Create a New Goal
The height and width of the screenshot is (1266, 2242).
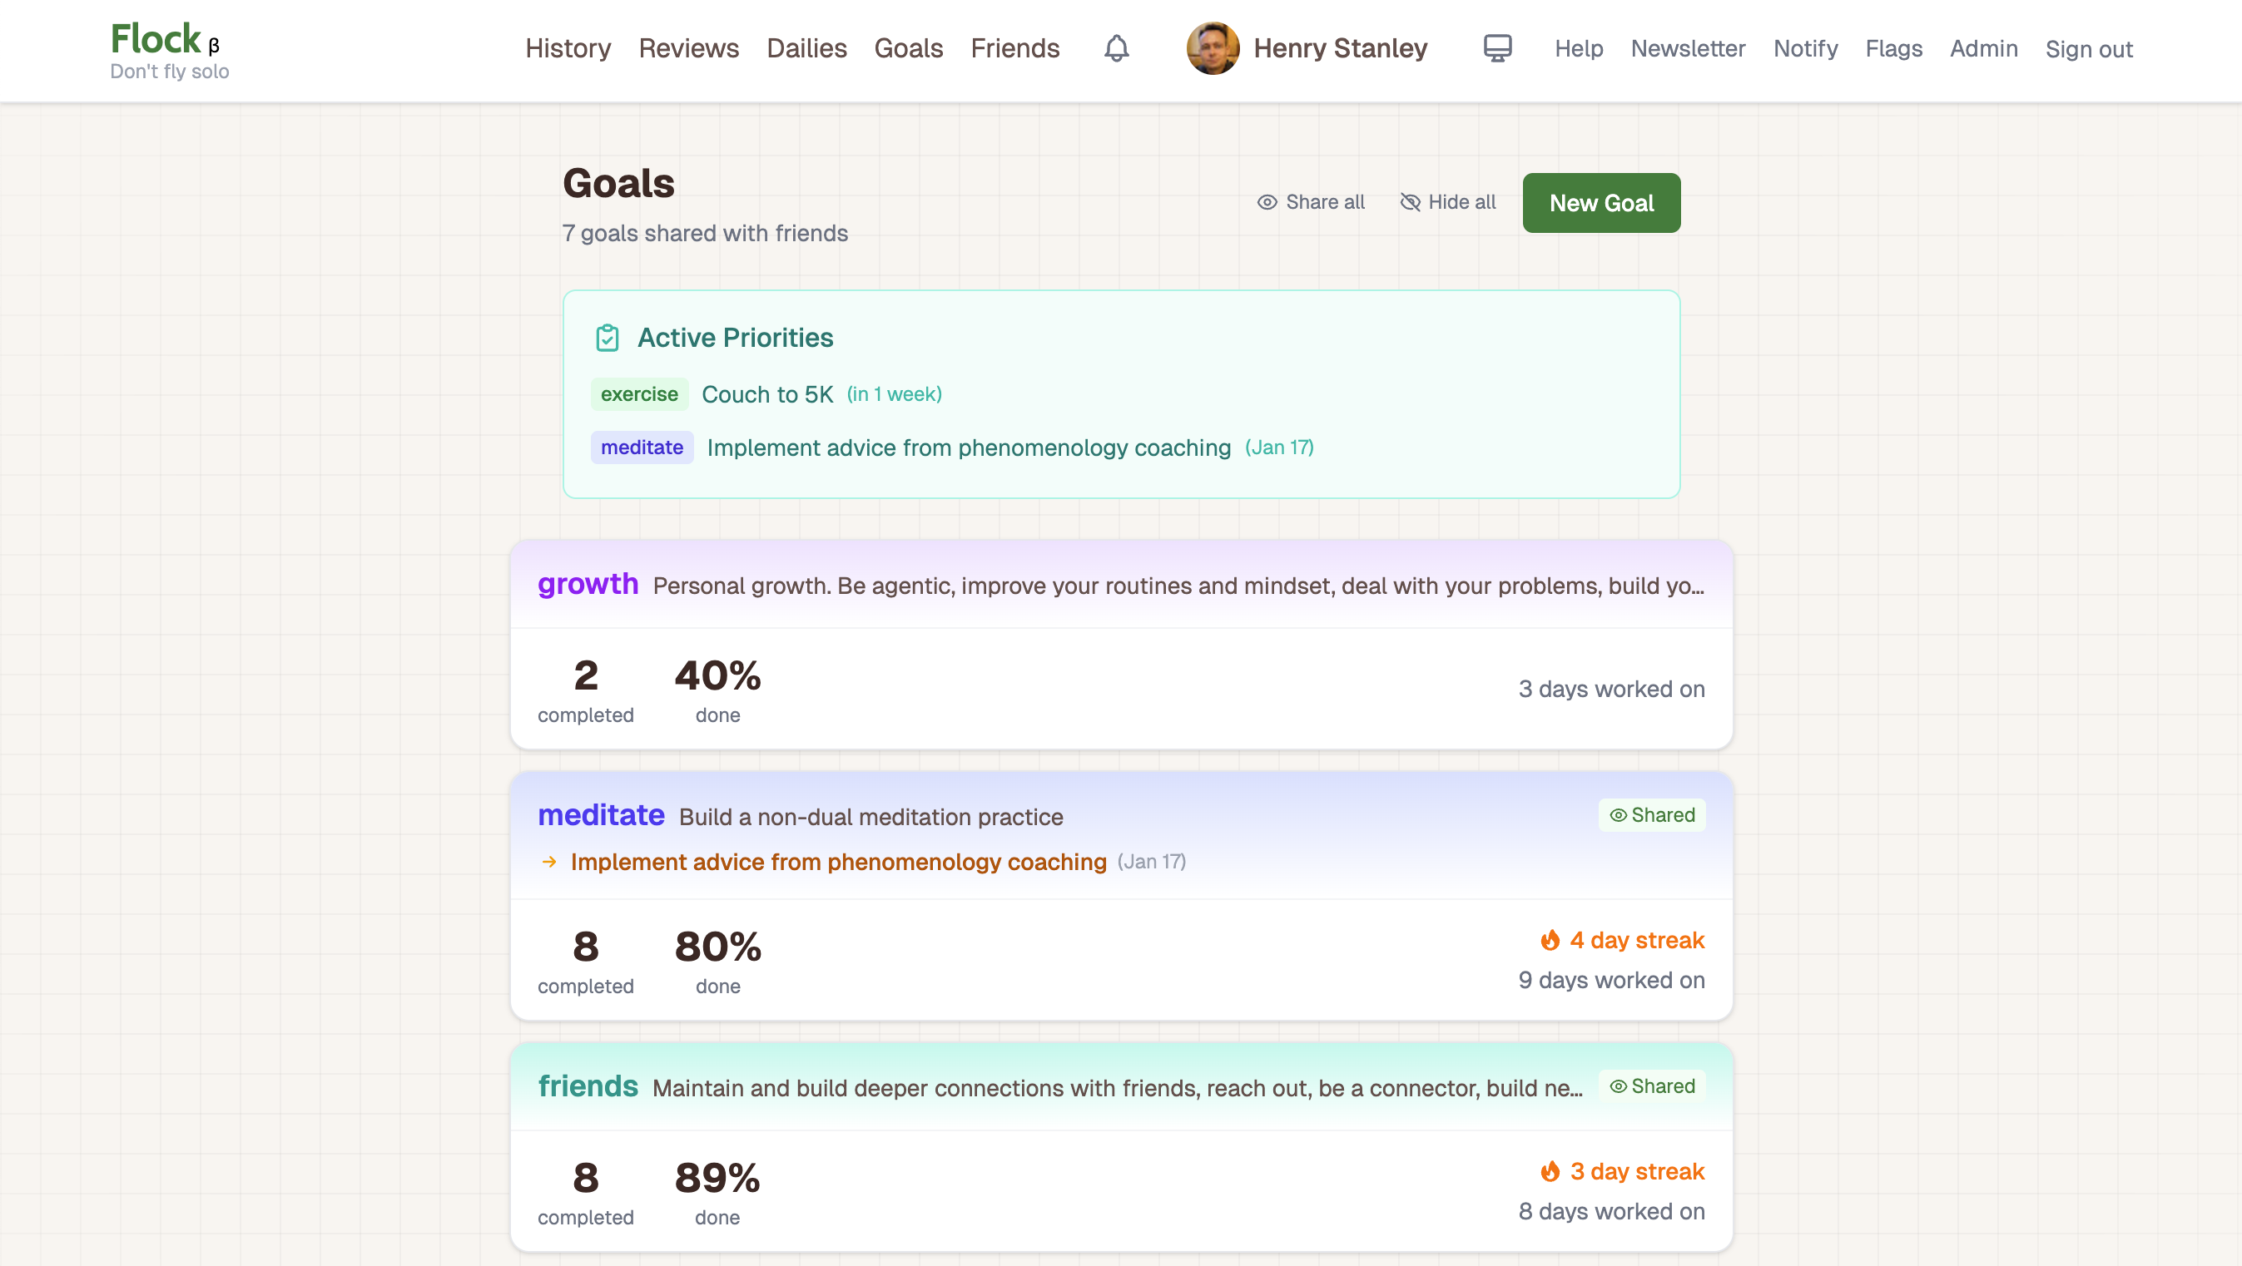pyautogui.click(x=1600, y=202)
